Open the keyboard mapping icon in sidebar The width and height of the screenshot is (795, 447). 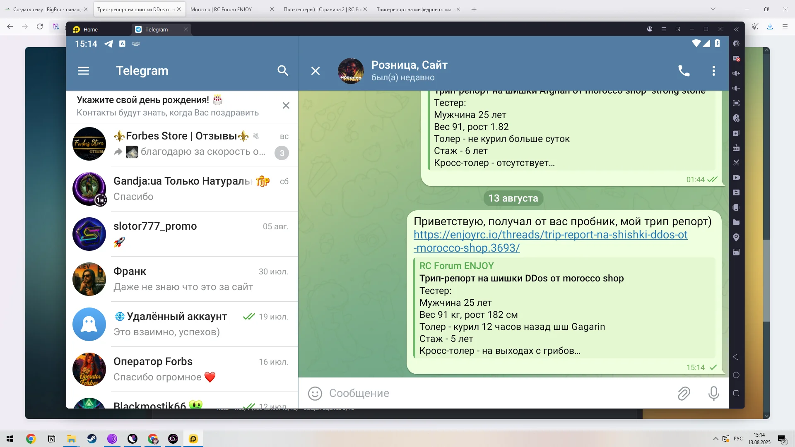click(x=736, y=58)
